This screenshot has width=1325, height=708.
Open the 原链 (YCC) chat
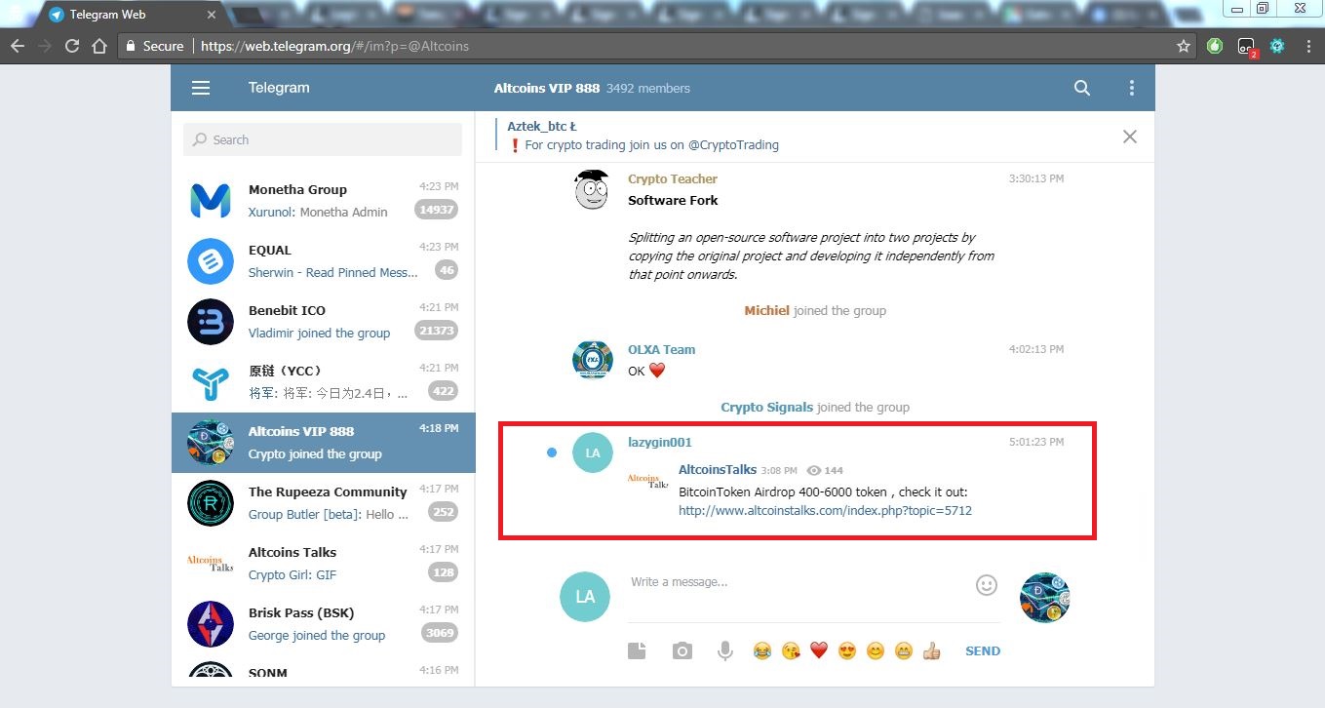323,382
